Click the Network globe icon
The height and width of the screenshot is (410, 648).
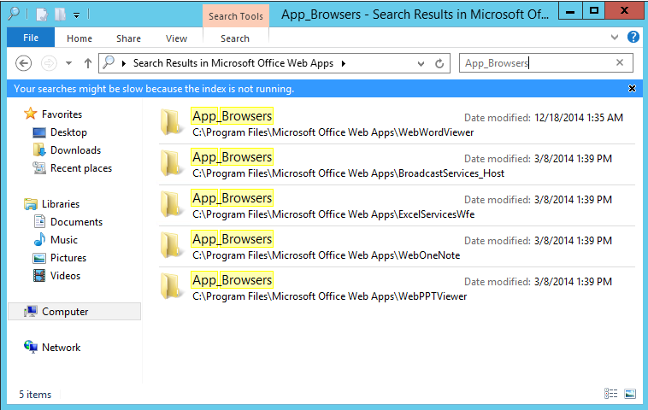pyautogui.click(x=31, y=348)
